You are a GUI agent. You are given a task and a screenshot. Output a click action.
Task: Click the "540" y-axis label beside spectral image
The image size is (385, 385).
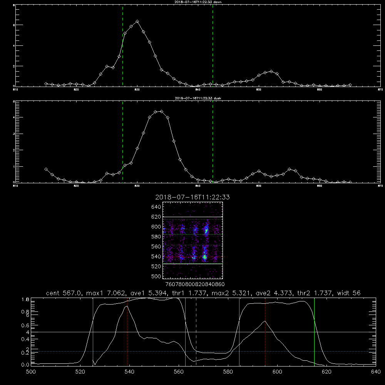(156, 256)
